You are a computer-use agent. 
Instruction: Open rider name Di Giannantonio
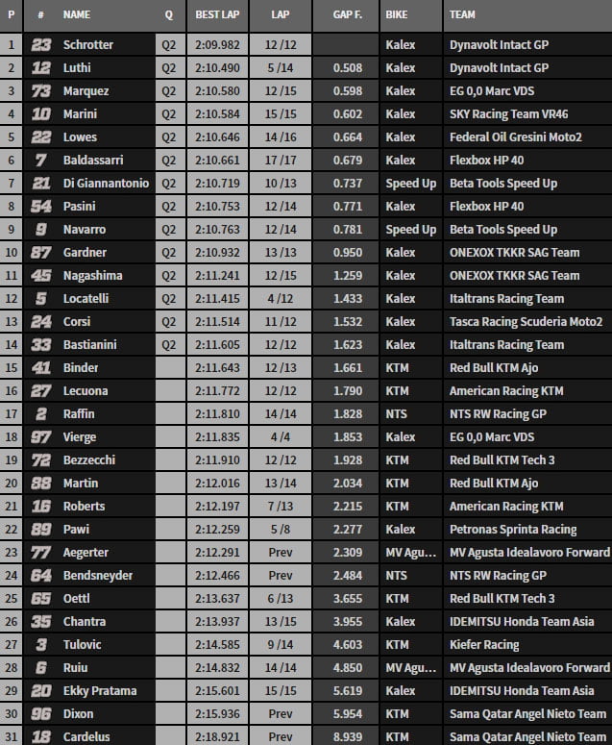tap(107, 184)
